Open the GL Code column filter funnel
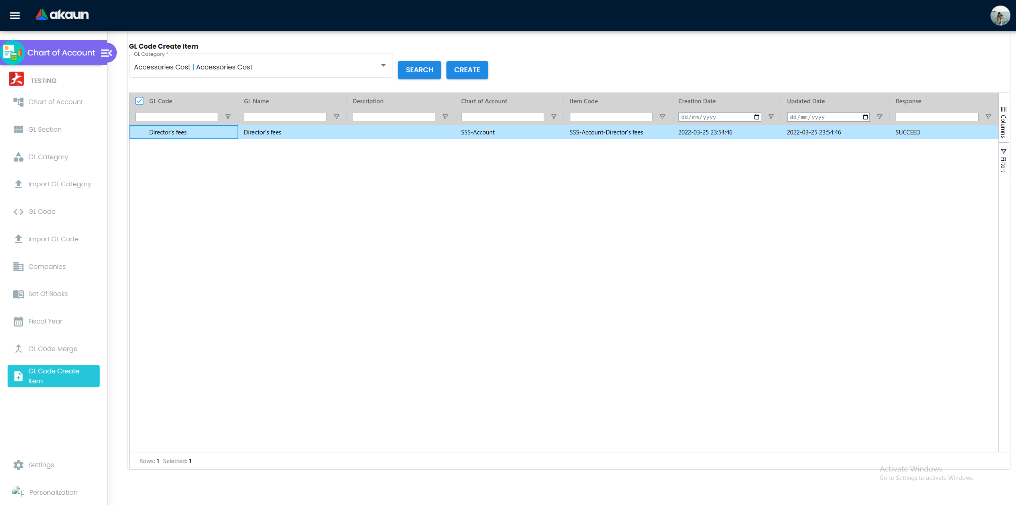This screenshot has height=505, width=1016. click(228, 117)
